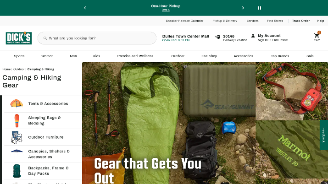
Task: Open the Women menu
Action: tap(47, 56)
